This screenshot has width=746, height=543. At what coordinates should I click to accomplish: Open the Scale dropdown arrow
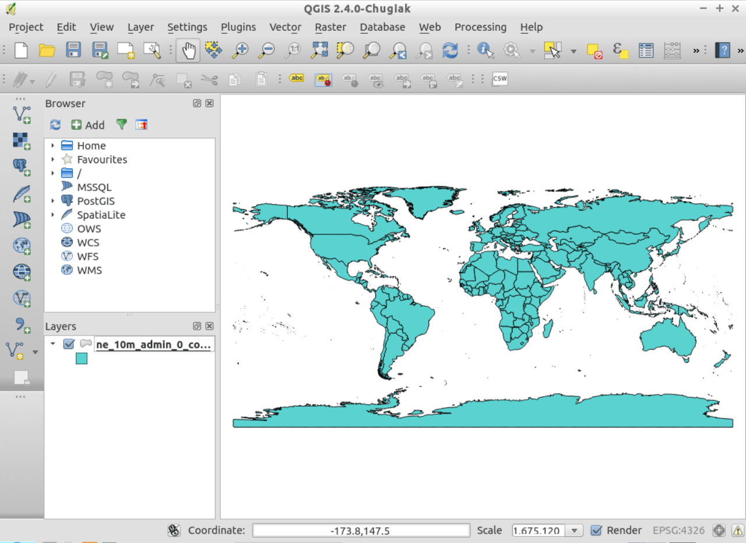pos(574,530)
